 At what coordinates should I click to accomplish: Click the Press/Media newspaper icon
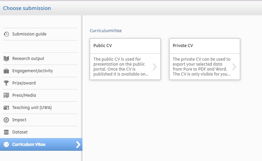(6, 95)
